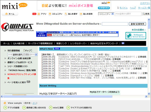Click the 書籍/記事検索 button
Image resolution: width=151 pixels, height=112 pixels.
click(x=137, y=24)
